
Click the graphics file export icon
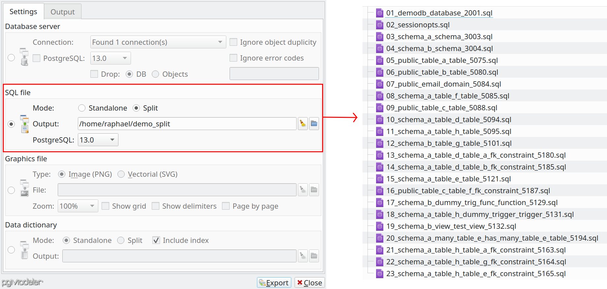pos(24,188)
